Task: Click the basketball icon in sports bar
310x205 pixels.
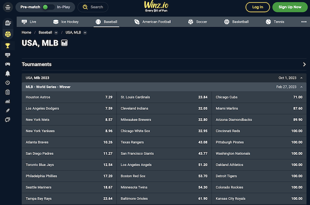Action: (x=227, y=22)
